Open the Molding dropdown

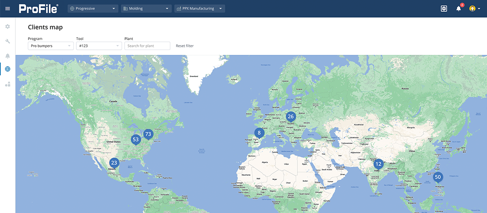pyautogui.click(x=147, y=9)
